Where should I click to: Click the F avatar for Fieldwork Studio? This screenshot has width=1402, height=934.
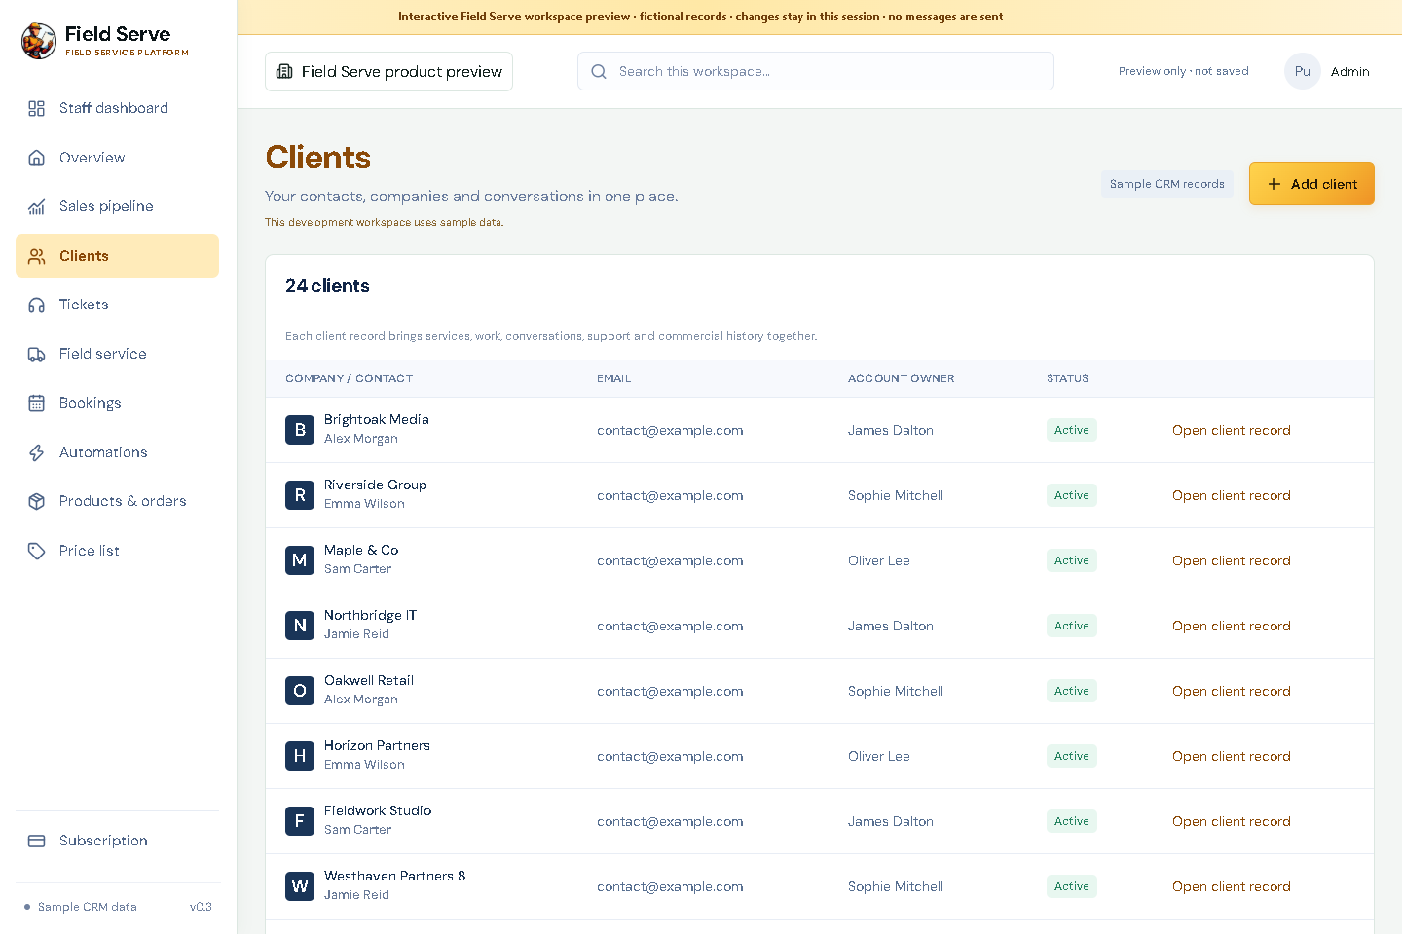(300, 821)
